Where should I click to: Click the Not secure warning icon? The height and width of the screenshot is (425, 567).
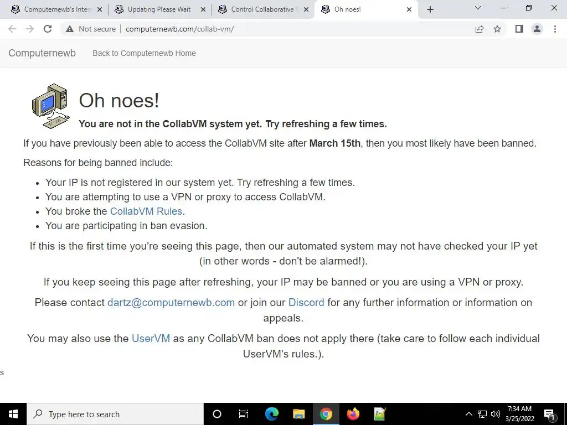click(70, 29)
